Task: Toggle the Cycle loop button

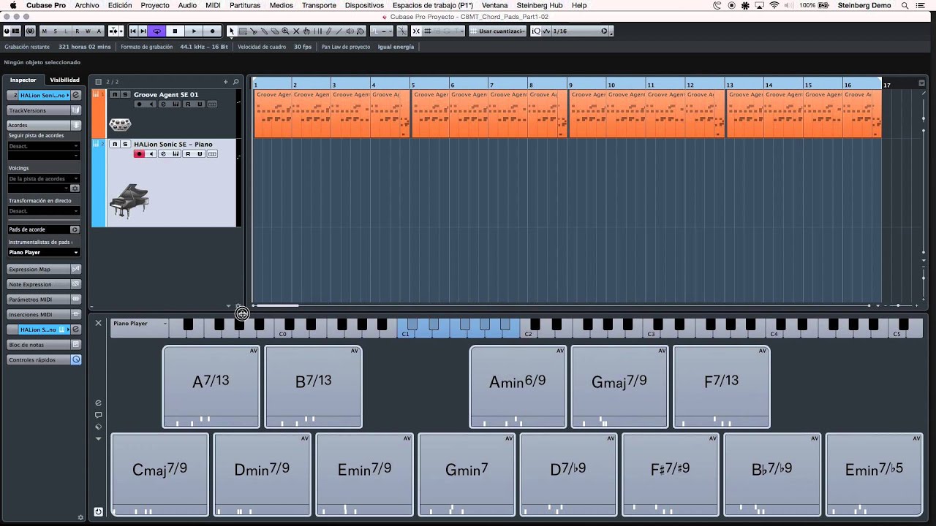Action: (156, 31)
